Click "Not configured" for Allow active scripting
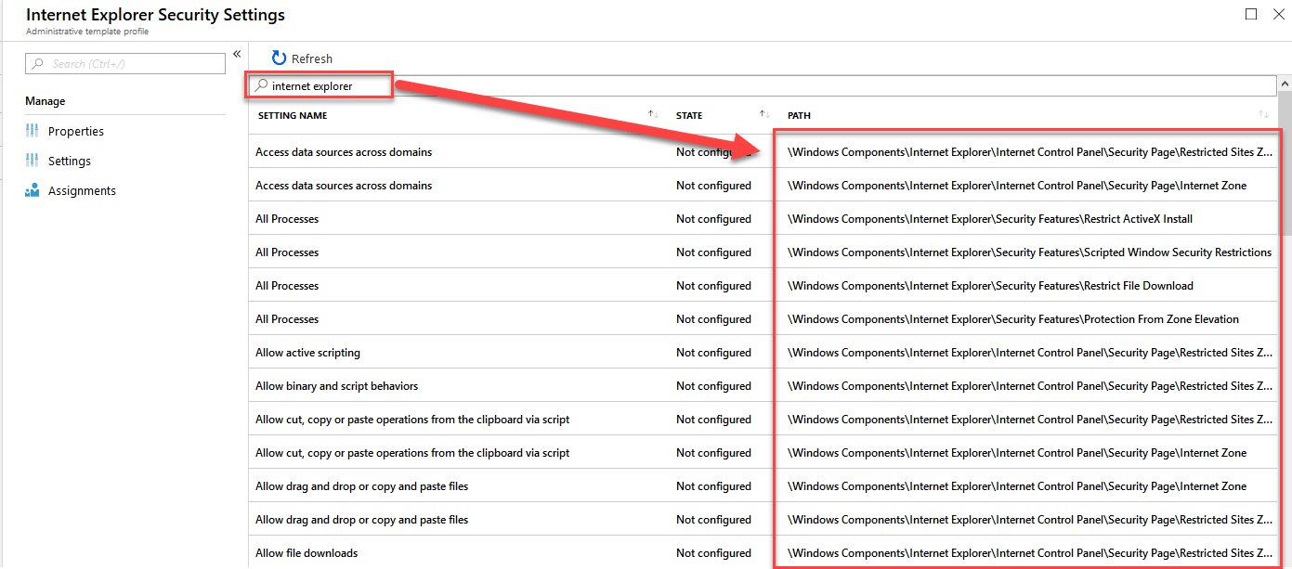 (713, 352)
